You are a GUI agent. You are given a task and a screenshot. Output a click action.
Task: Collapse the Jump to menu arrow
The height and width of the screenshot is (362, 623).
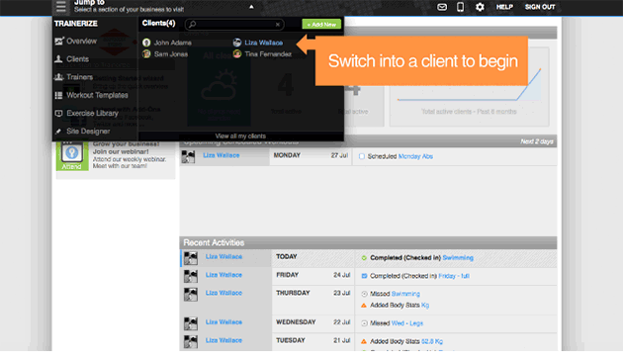pos(251,7)
